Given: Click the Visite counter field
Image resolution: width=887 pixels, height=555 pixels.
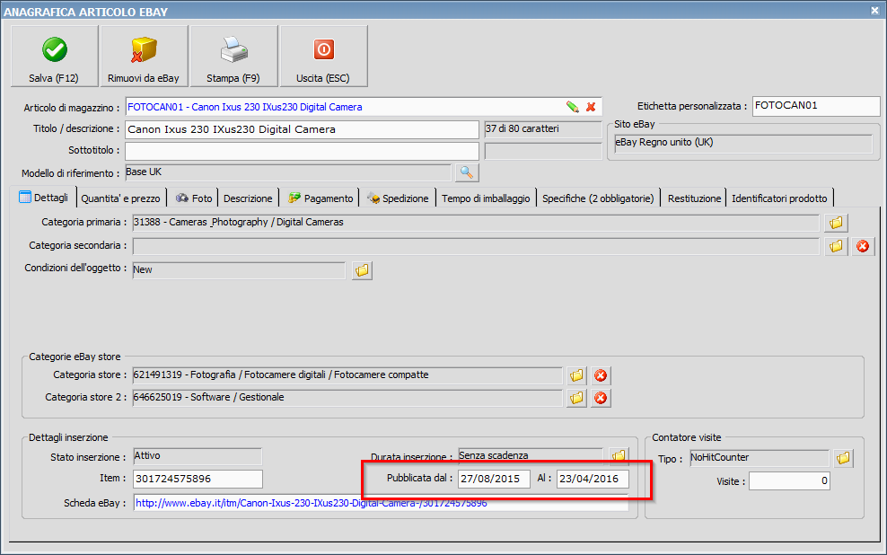Looking at the screenshot, I should click(x=790, y=480).
